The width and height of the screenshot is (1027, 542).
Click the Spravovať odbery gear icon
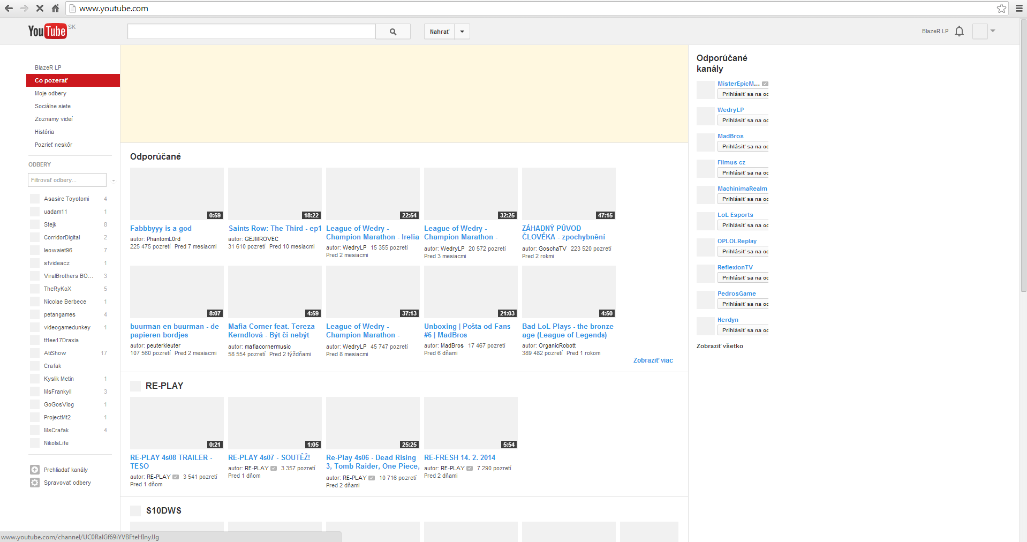click(35, 483)
